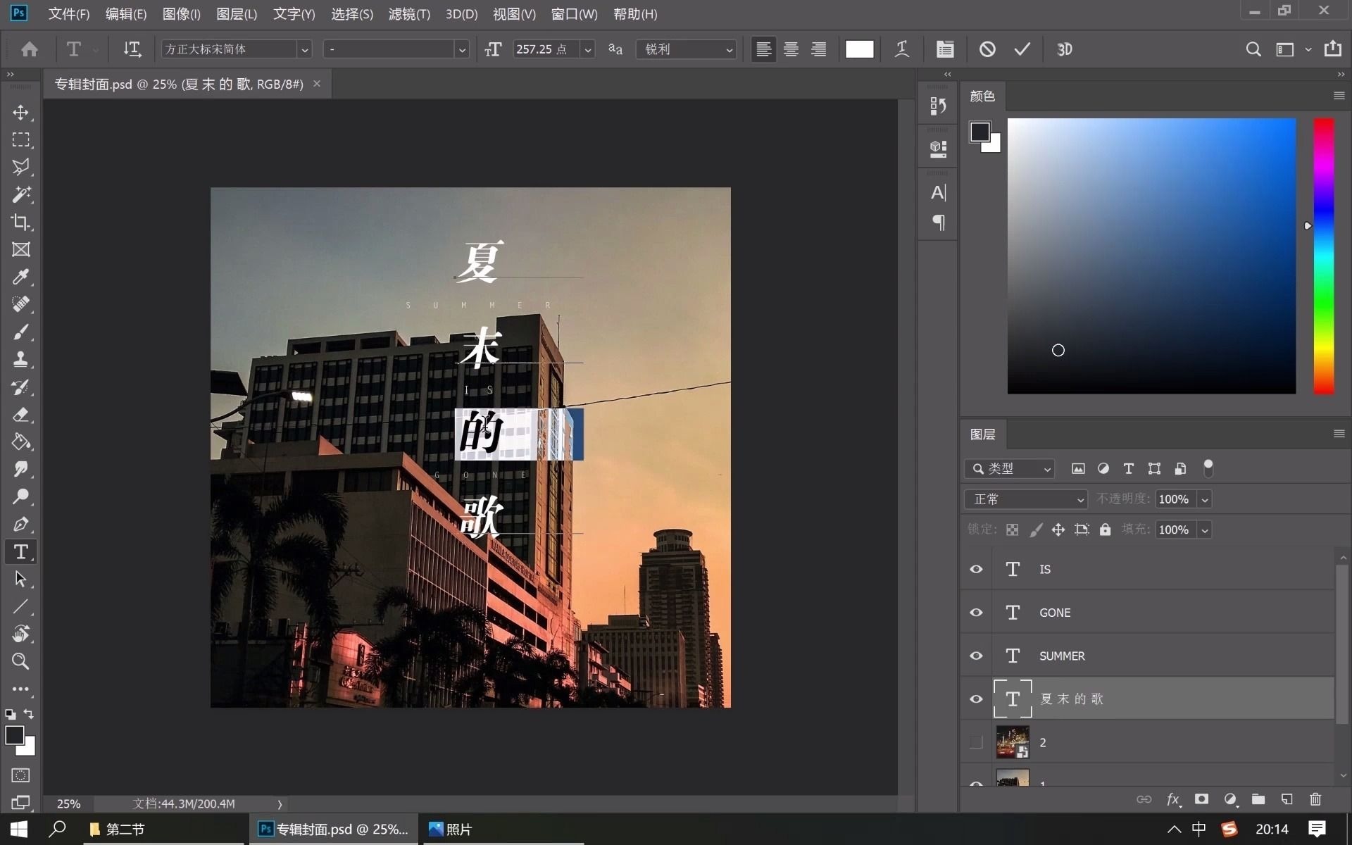Click the Delete Layer trash icon
The height and width of the screenshot is (845, 1352).
tap(1315, 799)
